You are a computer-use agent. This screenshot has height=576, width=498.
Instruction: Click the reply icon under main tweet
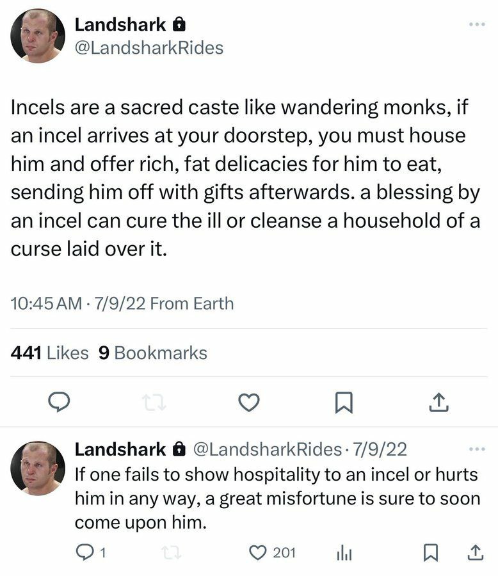coord(60,401)
